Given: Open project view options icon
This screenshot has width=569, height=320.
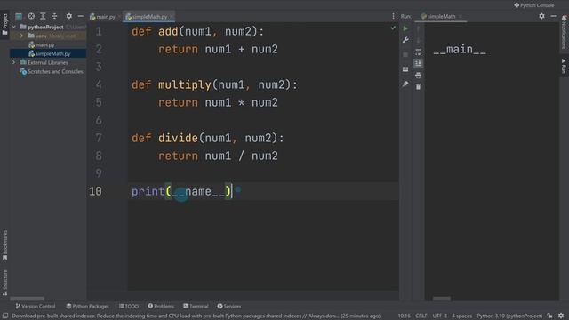Looking at the screenshot, I should click(x=19, y=16).
